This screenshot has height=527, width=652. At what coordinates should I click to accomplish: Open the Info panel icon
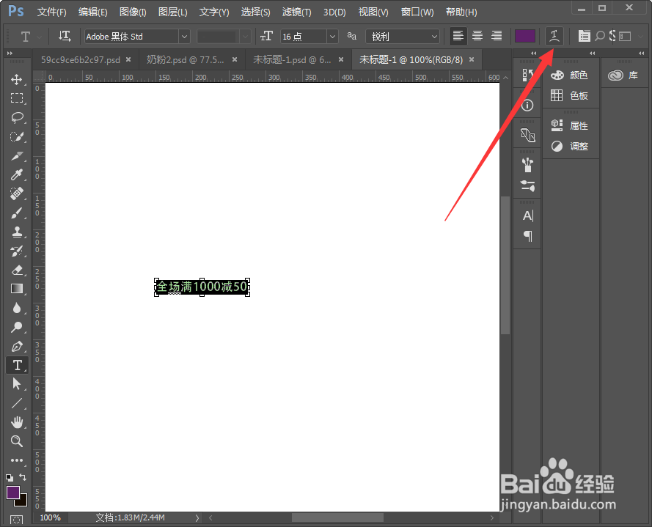(527, 106)
